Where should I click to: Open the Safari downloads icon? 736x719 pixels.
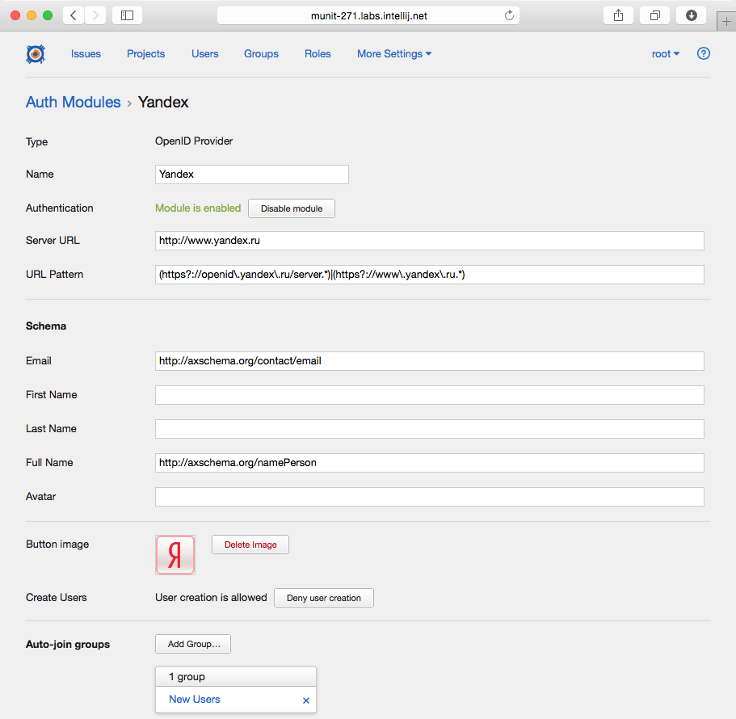click(x=691, y=15)
